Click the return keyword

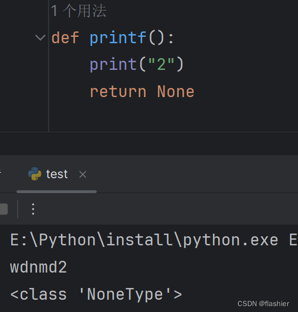coord(118,92)
